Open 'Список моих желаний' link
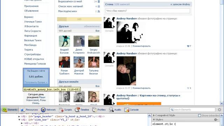 [70, 6]
